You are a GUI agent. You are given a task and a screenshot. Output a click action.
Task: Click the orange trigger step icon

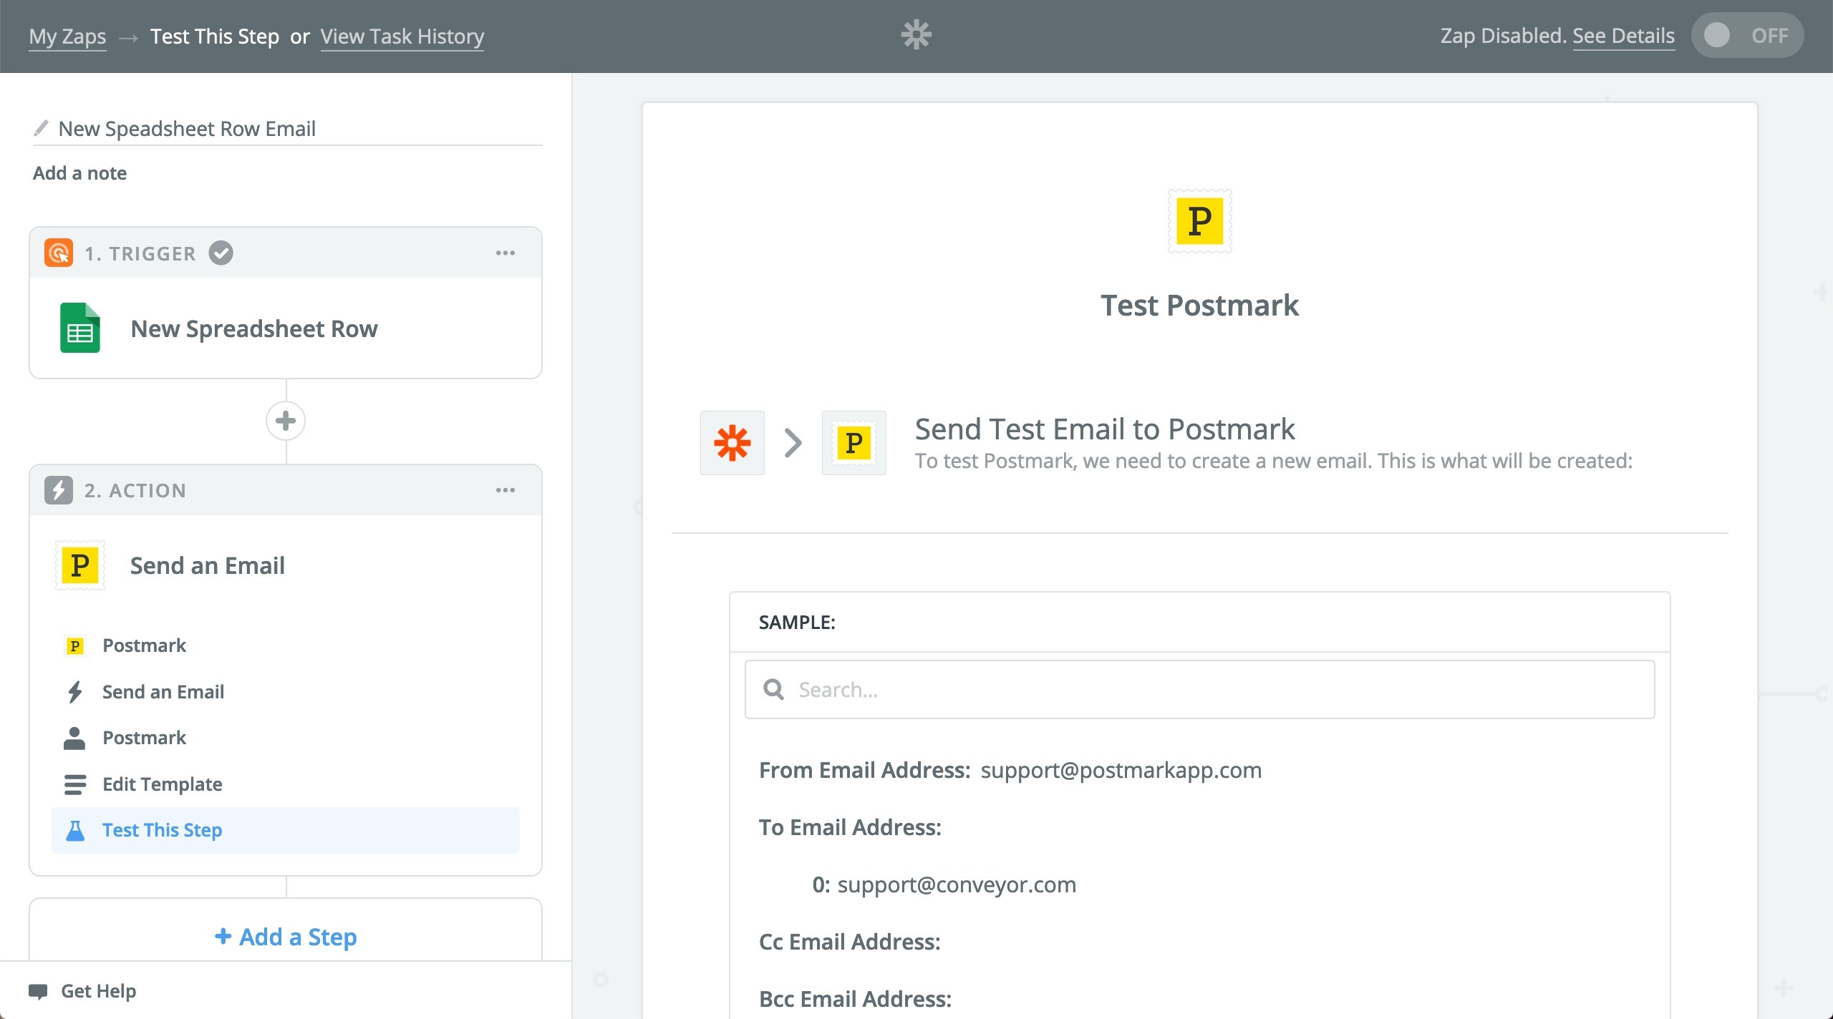(59, 253)
